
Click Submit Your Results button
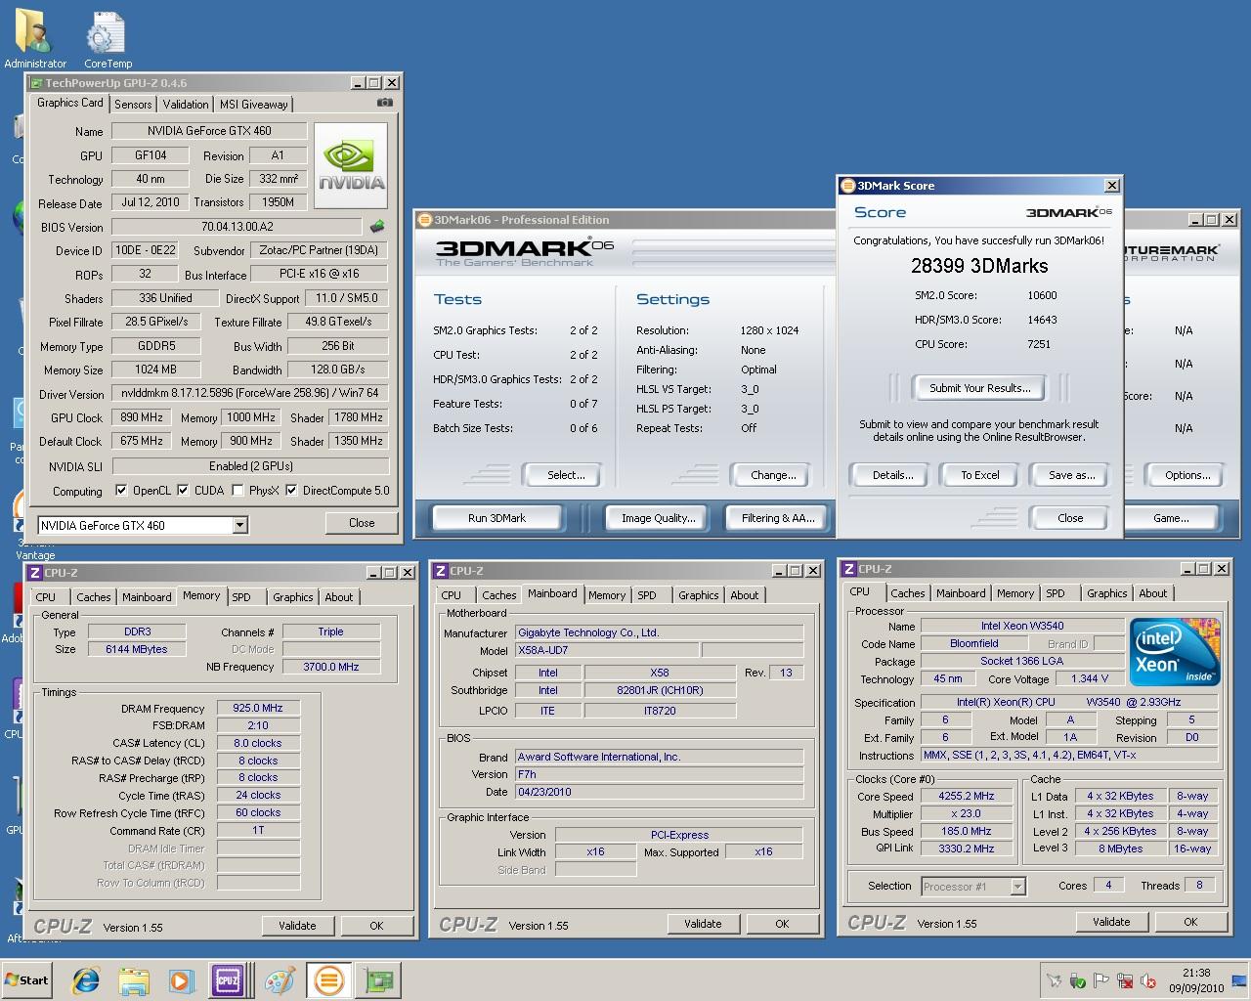point(979,388)
